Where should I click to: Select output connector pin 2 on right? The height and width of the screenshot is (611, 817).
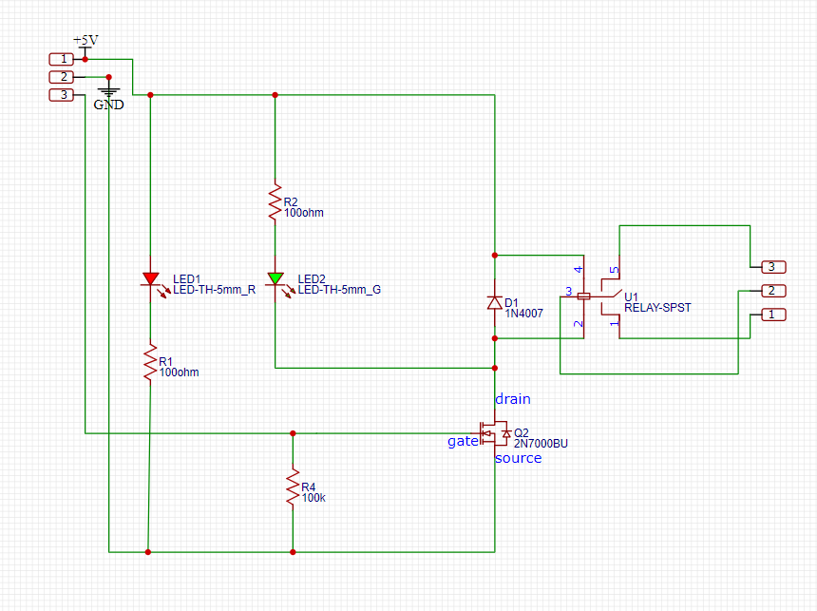click(773, 291)
